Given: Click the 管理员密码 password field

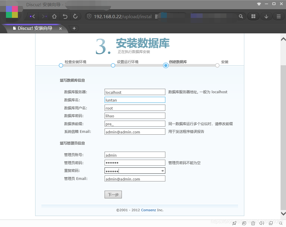Looking at the screenshot, I should pos(135,163).
